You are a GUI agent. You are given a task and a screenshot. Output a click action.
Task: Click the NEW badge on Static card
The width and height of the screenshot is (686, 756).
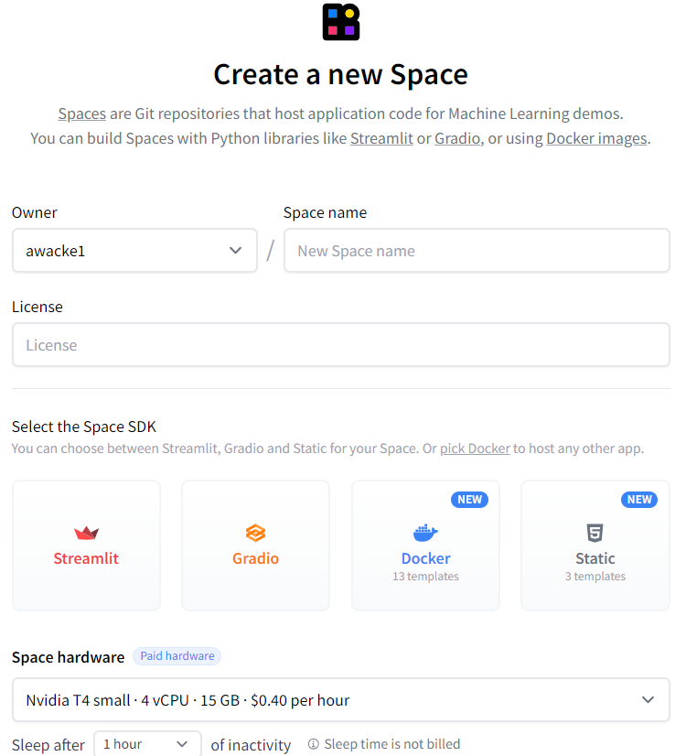pyautogui.click(x=639, y=500)
